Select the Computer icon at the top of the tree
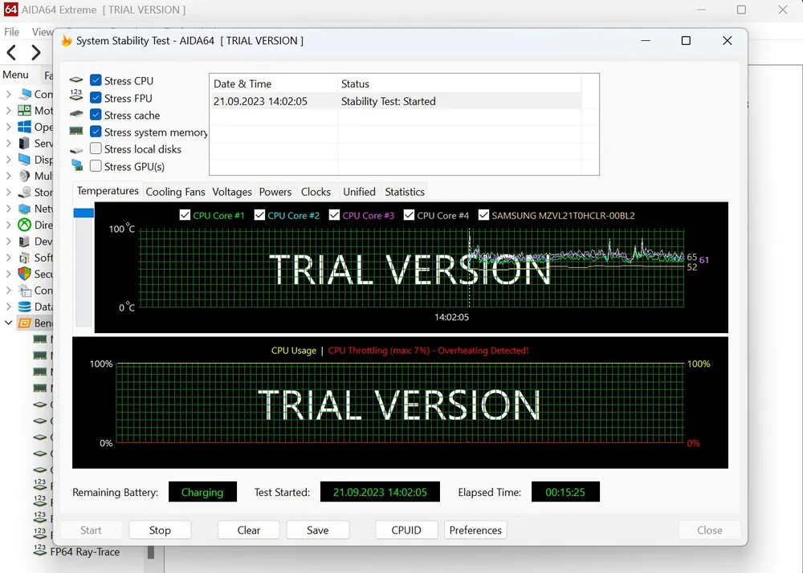Viewport: 803px width, 573px height. click(x=25, y=94)
